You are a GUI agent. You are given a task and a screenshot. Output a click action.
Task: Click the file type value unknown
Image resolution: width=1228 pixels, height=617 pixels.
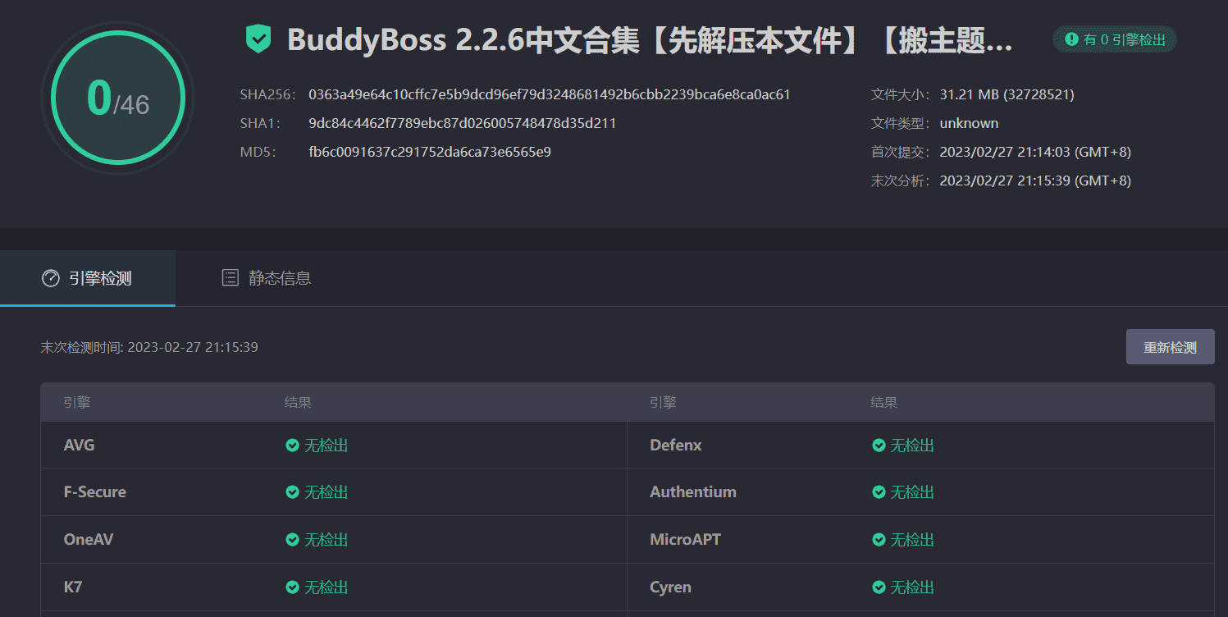969,123
